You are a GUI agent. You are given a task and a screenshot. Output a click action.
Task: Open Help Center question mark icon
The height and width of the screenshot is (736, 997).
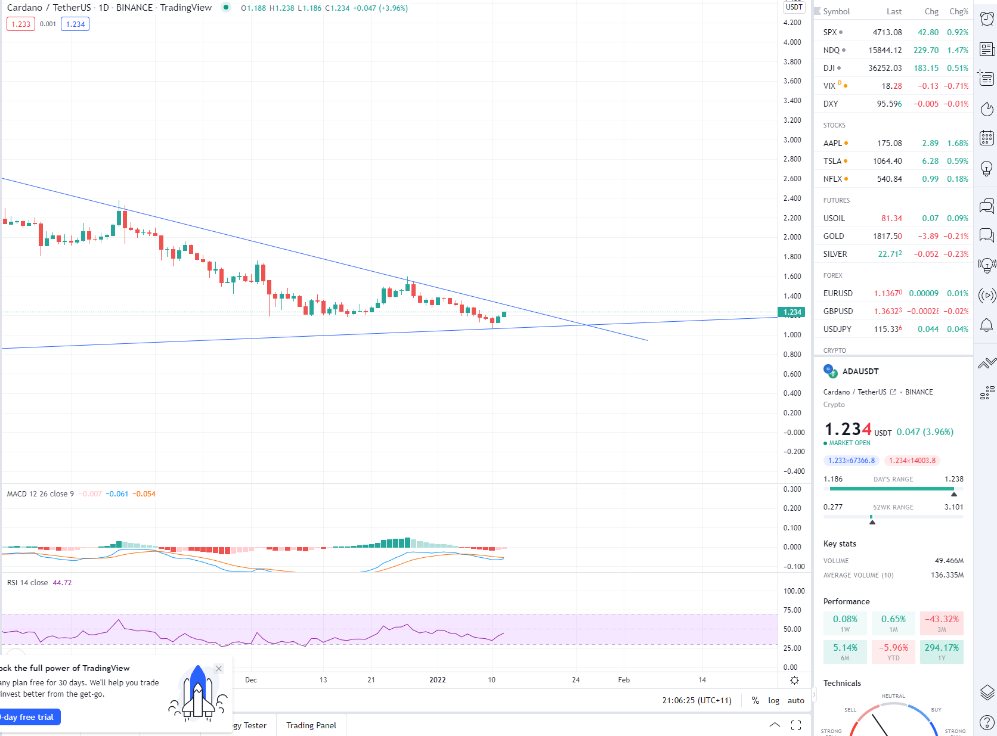click(987, 722)
